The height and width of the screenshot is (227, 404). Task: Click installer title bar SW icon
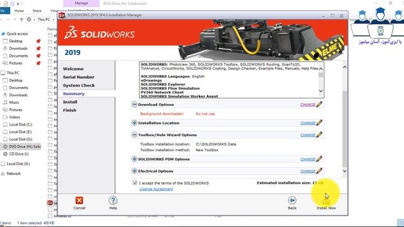[x=62, y=15]
